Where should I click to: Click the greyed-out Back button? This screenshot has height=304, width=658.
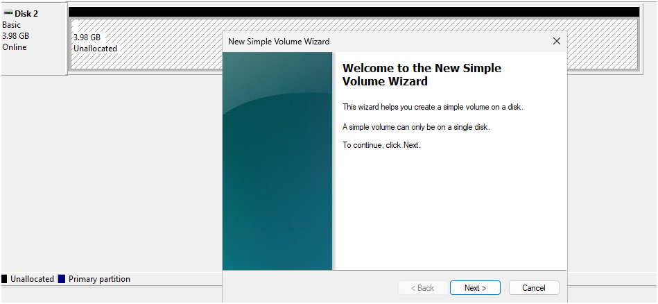tap(422, 288)
